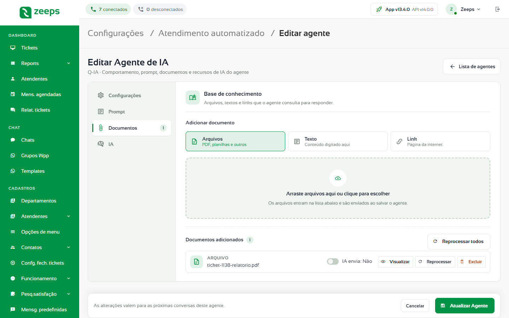Click the file upload dropzone area
The height and width of the screenshot is (318, 509).
pyautogui.click(x=338, y=188)
